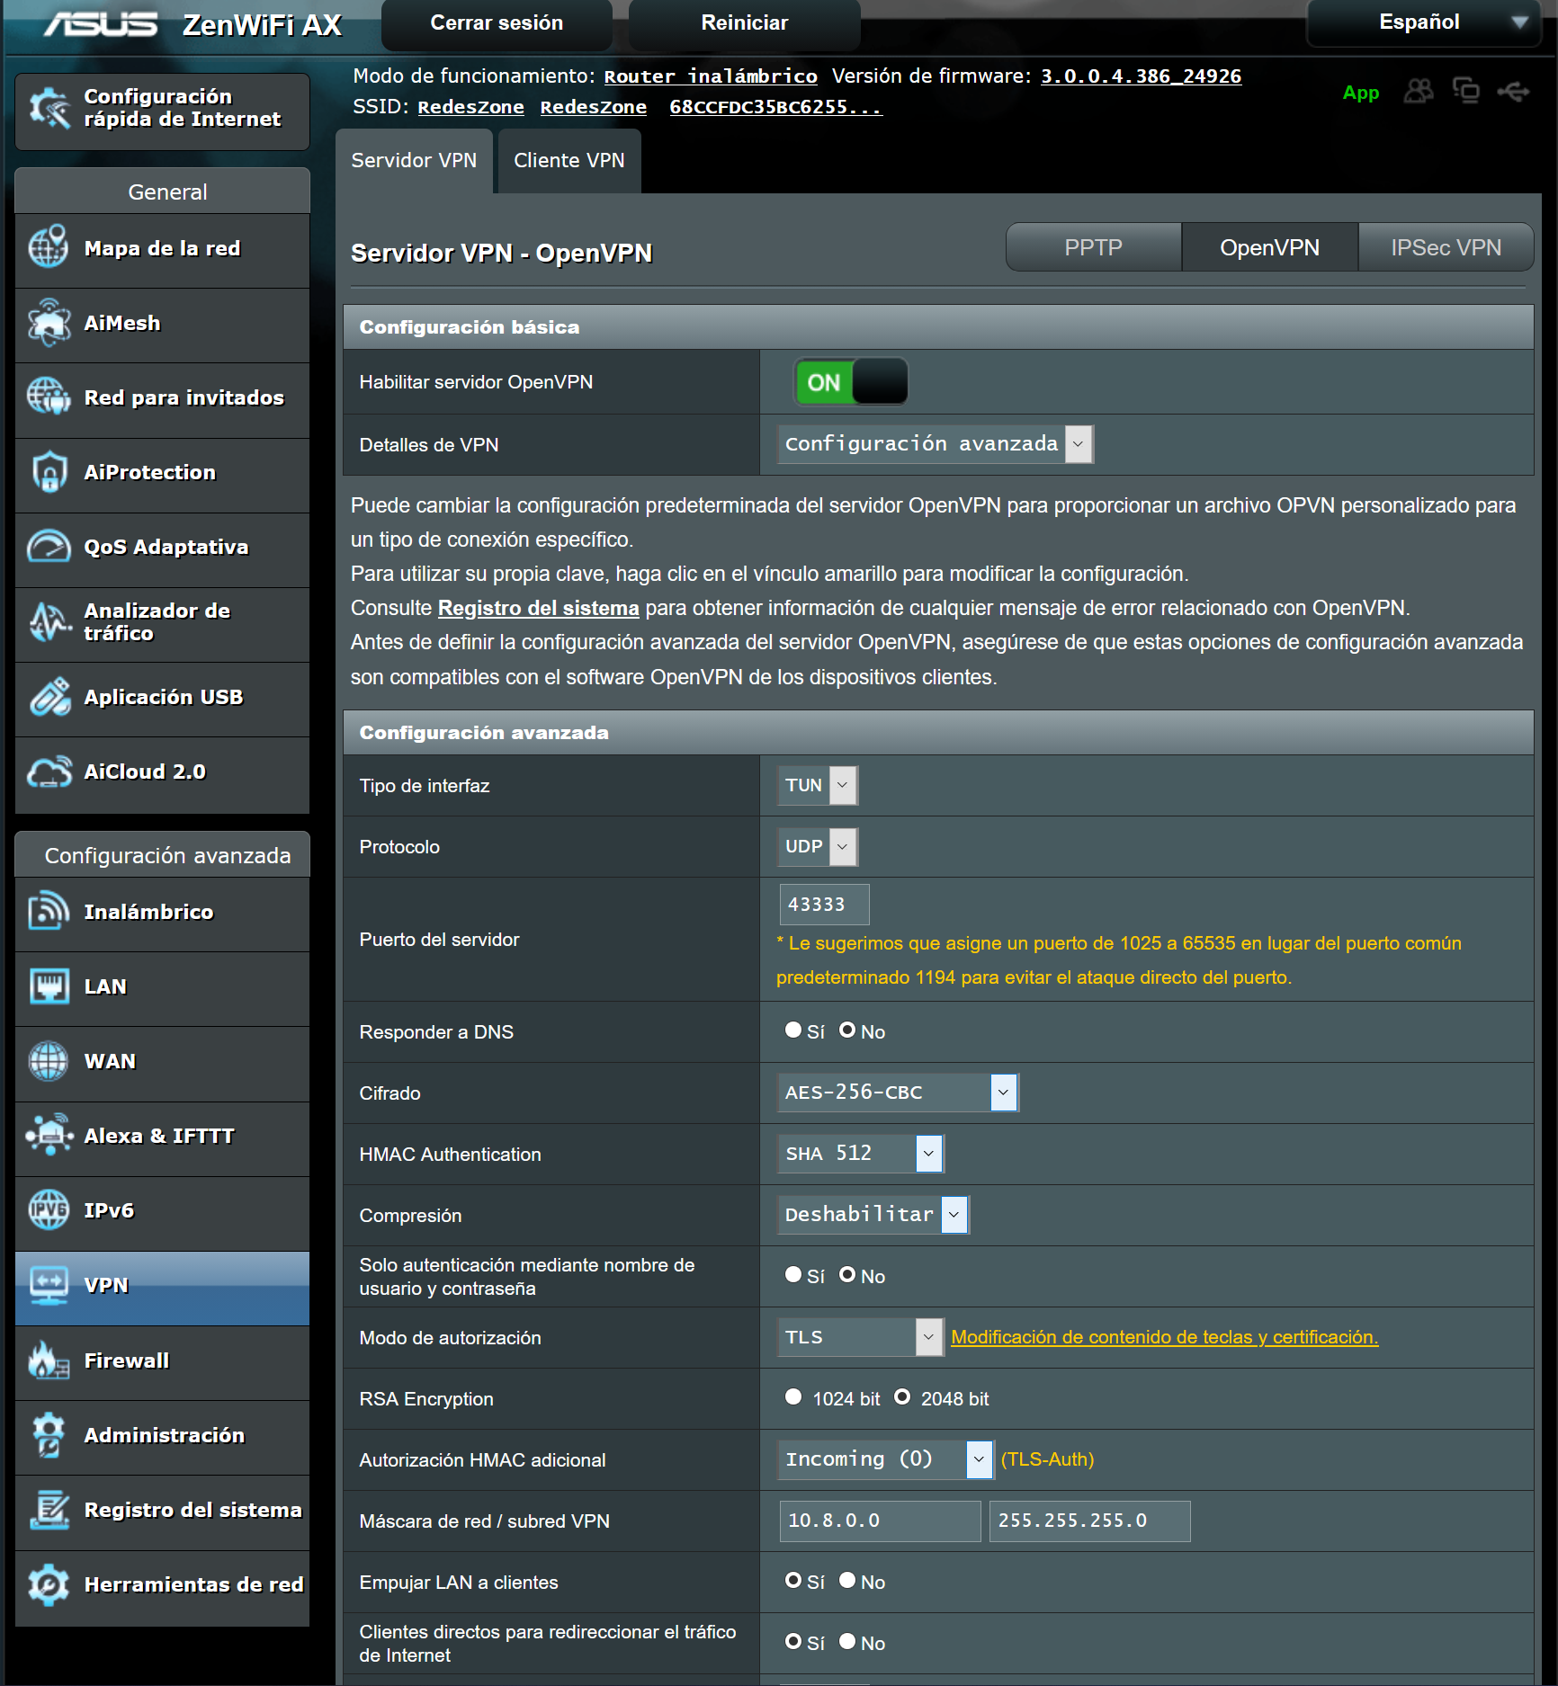Viewport: 1558px width, 1686px height.
Task: Open the 68CCFDC35BC6255... SSID link
Action: 775,107
